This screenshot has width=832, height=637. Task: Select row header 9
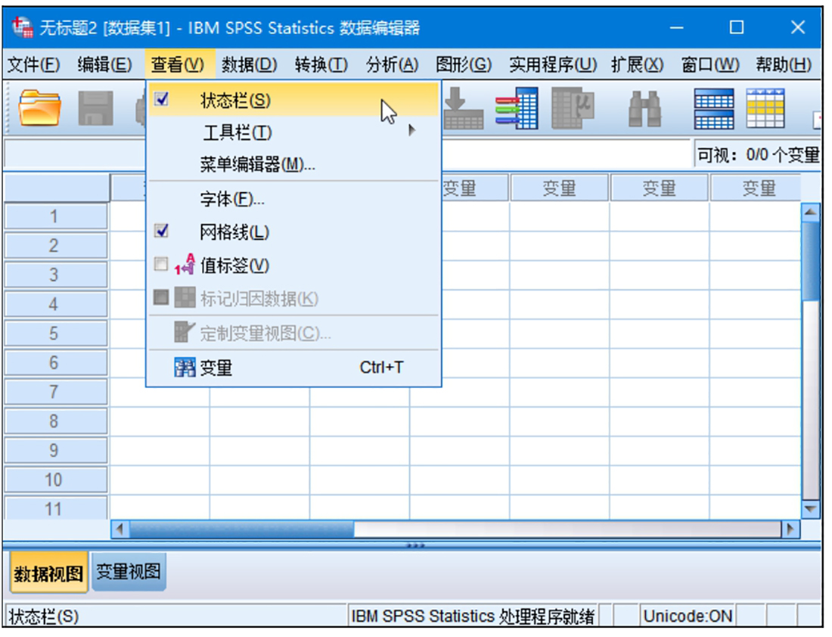coord(56,451)
